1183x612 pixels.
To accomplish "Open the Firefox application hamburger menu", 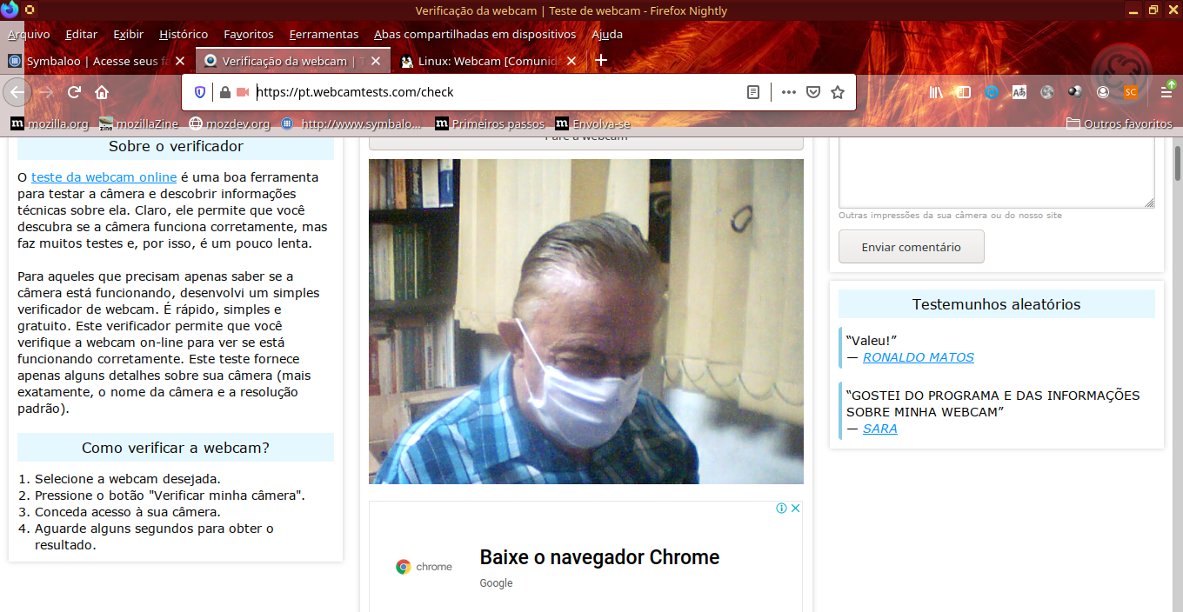I will (1166, 92).
